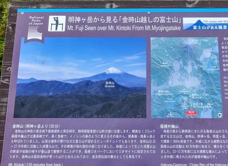Click the paragraph line starting '箱根外輪山では最高峰です'
Viewport: 228px width, 166px height.
coord(83,137)
